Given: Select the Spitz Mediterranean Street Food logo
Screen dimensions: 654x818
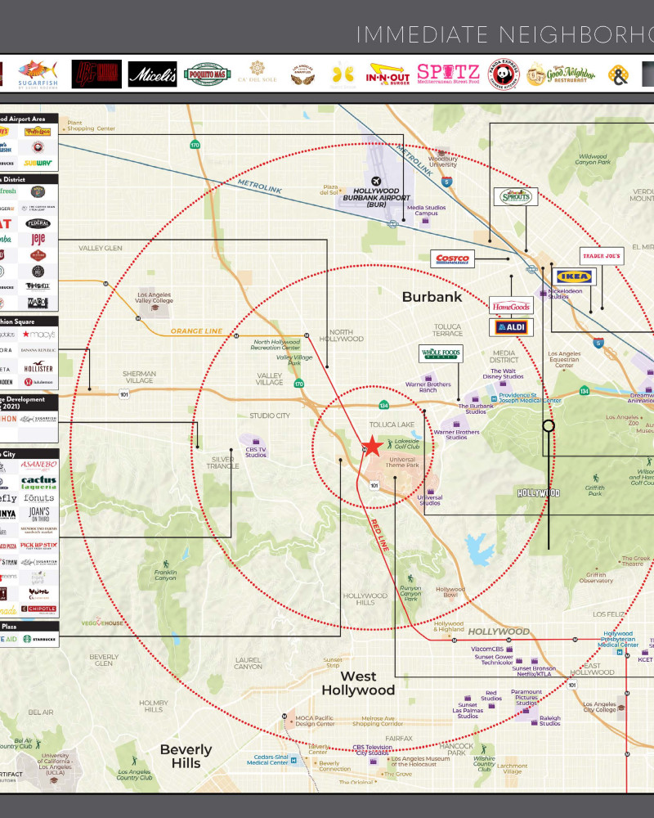Looking at the screenshot, I should point(448,74).
